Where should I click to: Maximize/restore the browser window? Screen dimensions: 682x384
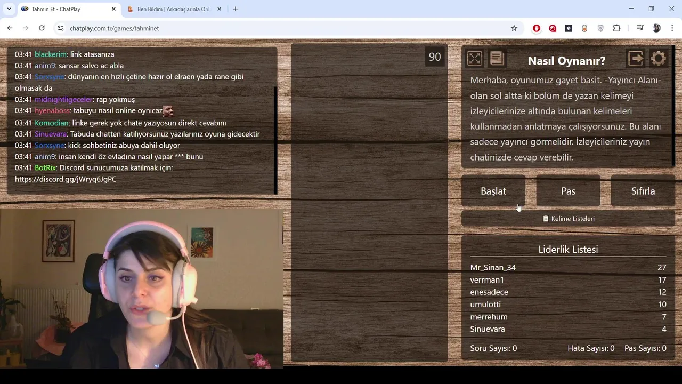(x=651, y=9)
